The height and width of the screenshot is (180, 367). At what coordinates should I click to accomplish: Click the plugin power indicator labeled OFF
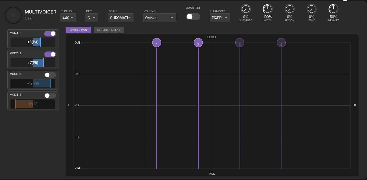coord(13,15)
